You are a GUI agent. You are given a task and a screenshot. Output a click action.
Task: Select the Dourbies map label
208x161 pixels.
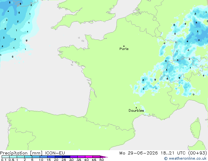[x=136, y=110]
